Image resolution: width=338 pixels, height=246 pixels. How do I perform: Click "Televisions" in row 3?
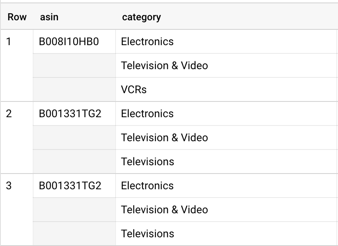(x=147, y=234)
